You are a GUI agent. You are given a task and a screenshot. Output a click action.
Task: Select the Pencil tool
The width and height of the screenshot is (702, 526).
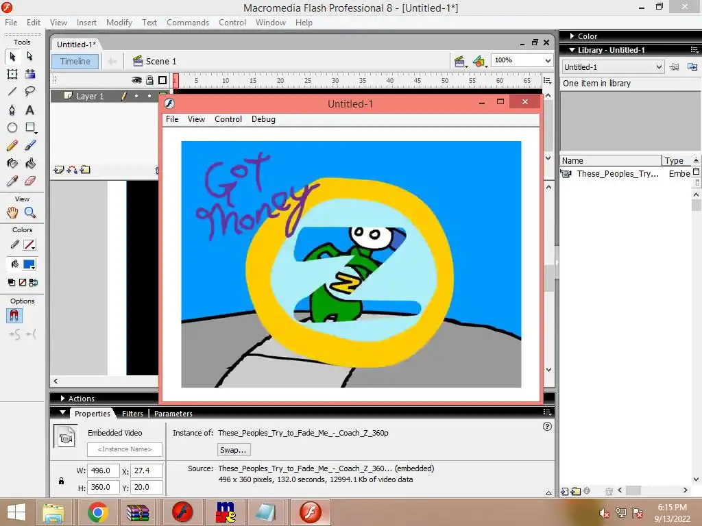click(x=12, y=145)
